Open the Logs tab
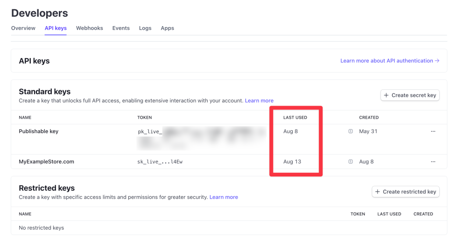457x244 pixels. pos(145,28)
